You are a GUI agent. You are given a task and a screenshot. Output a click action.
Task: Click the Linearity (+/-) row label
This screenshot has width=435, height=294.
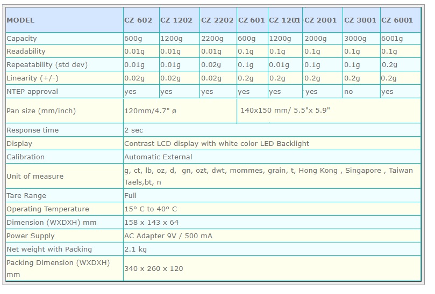tap(32, 78)
